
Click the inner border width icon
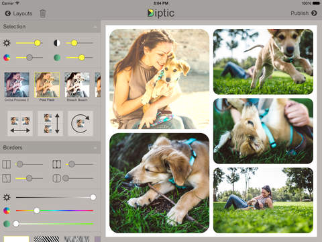[x=7, y=164]
